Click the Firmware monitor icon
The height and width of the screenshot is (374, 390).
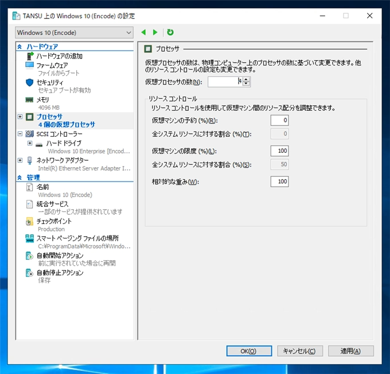30,65
